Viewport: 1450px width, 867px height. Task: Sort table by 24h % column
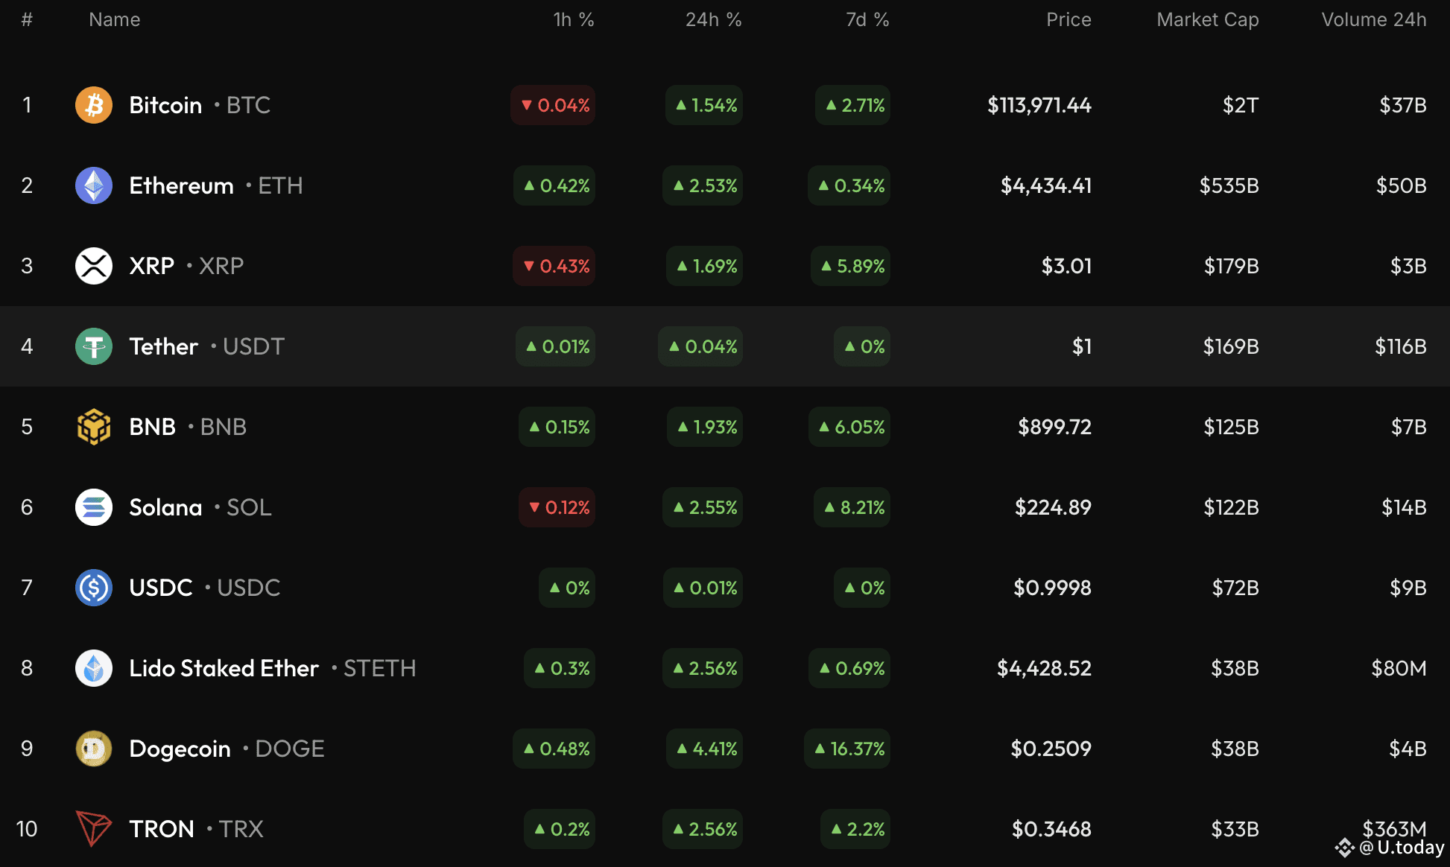click(x=713, y=20)
